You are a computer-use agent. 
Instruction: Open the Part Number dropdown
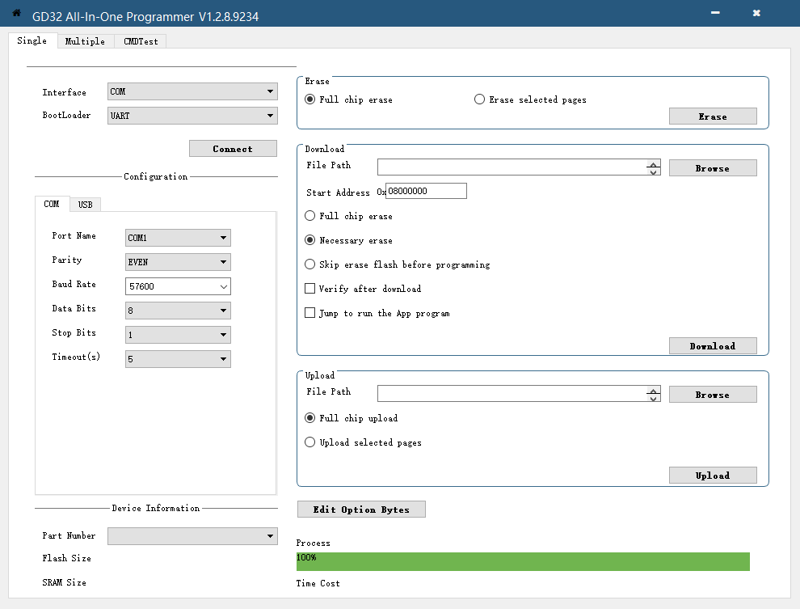[x=192, y=536]
